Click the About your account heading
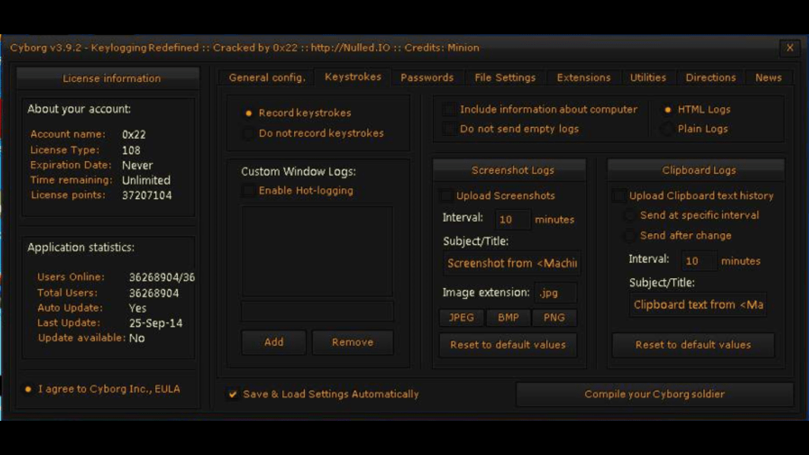 click(x=79, y=109)
